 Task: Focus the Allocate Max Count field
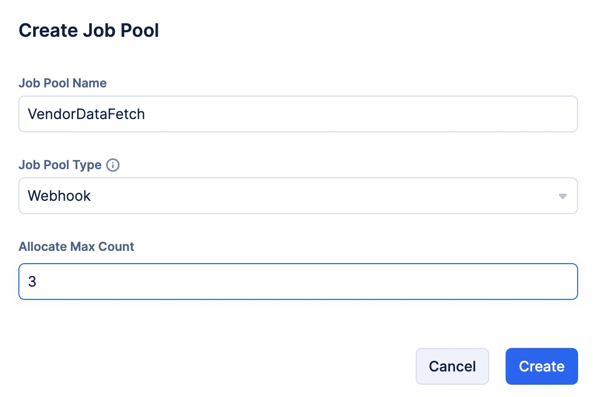[298, 282]
